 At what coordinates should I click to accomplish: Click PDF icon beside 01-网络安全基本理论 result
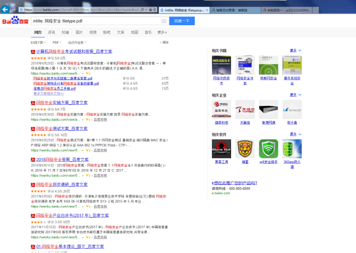tap(33, 247)
